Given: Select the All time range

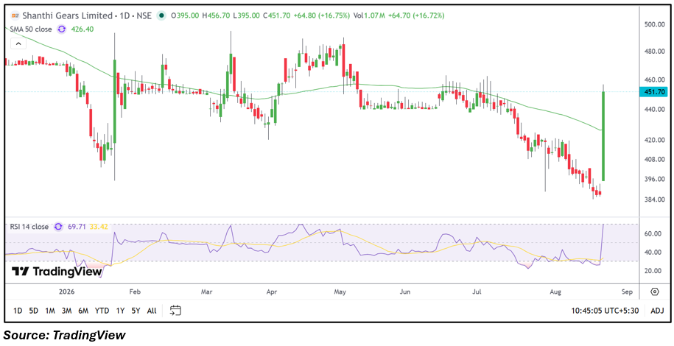Looking at the screenshot, I should [x=152, y=311].
